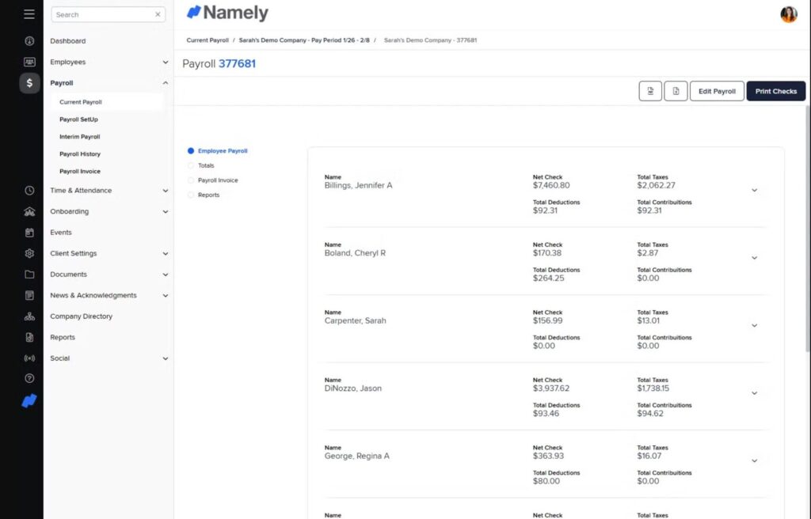Go to Dashboard in sidebar
Screen dimensions: 811x519
click(68, 41)
